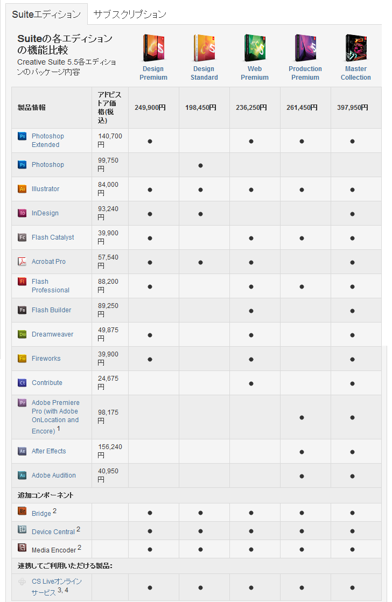Select the Suiteエディション tab
This screenshot has height=602, width=392.
tap(46, 14)
